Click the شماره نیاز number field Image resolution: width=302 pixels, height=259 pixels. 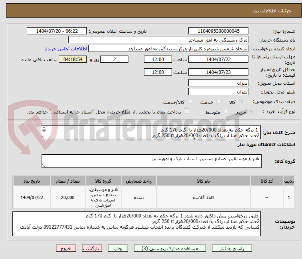click(218, 31)
